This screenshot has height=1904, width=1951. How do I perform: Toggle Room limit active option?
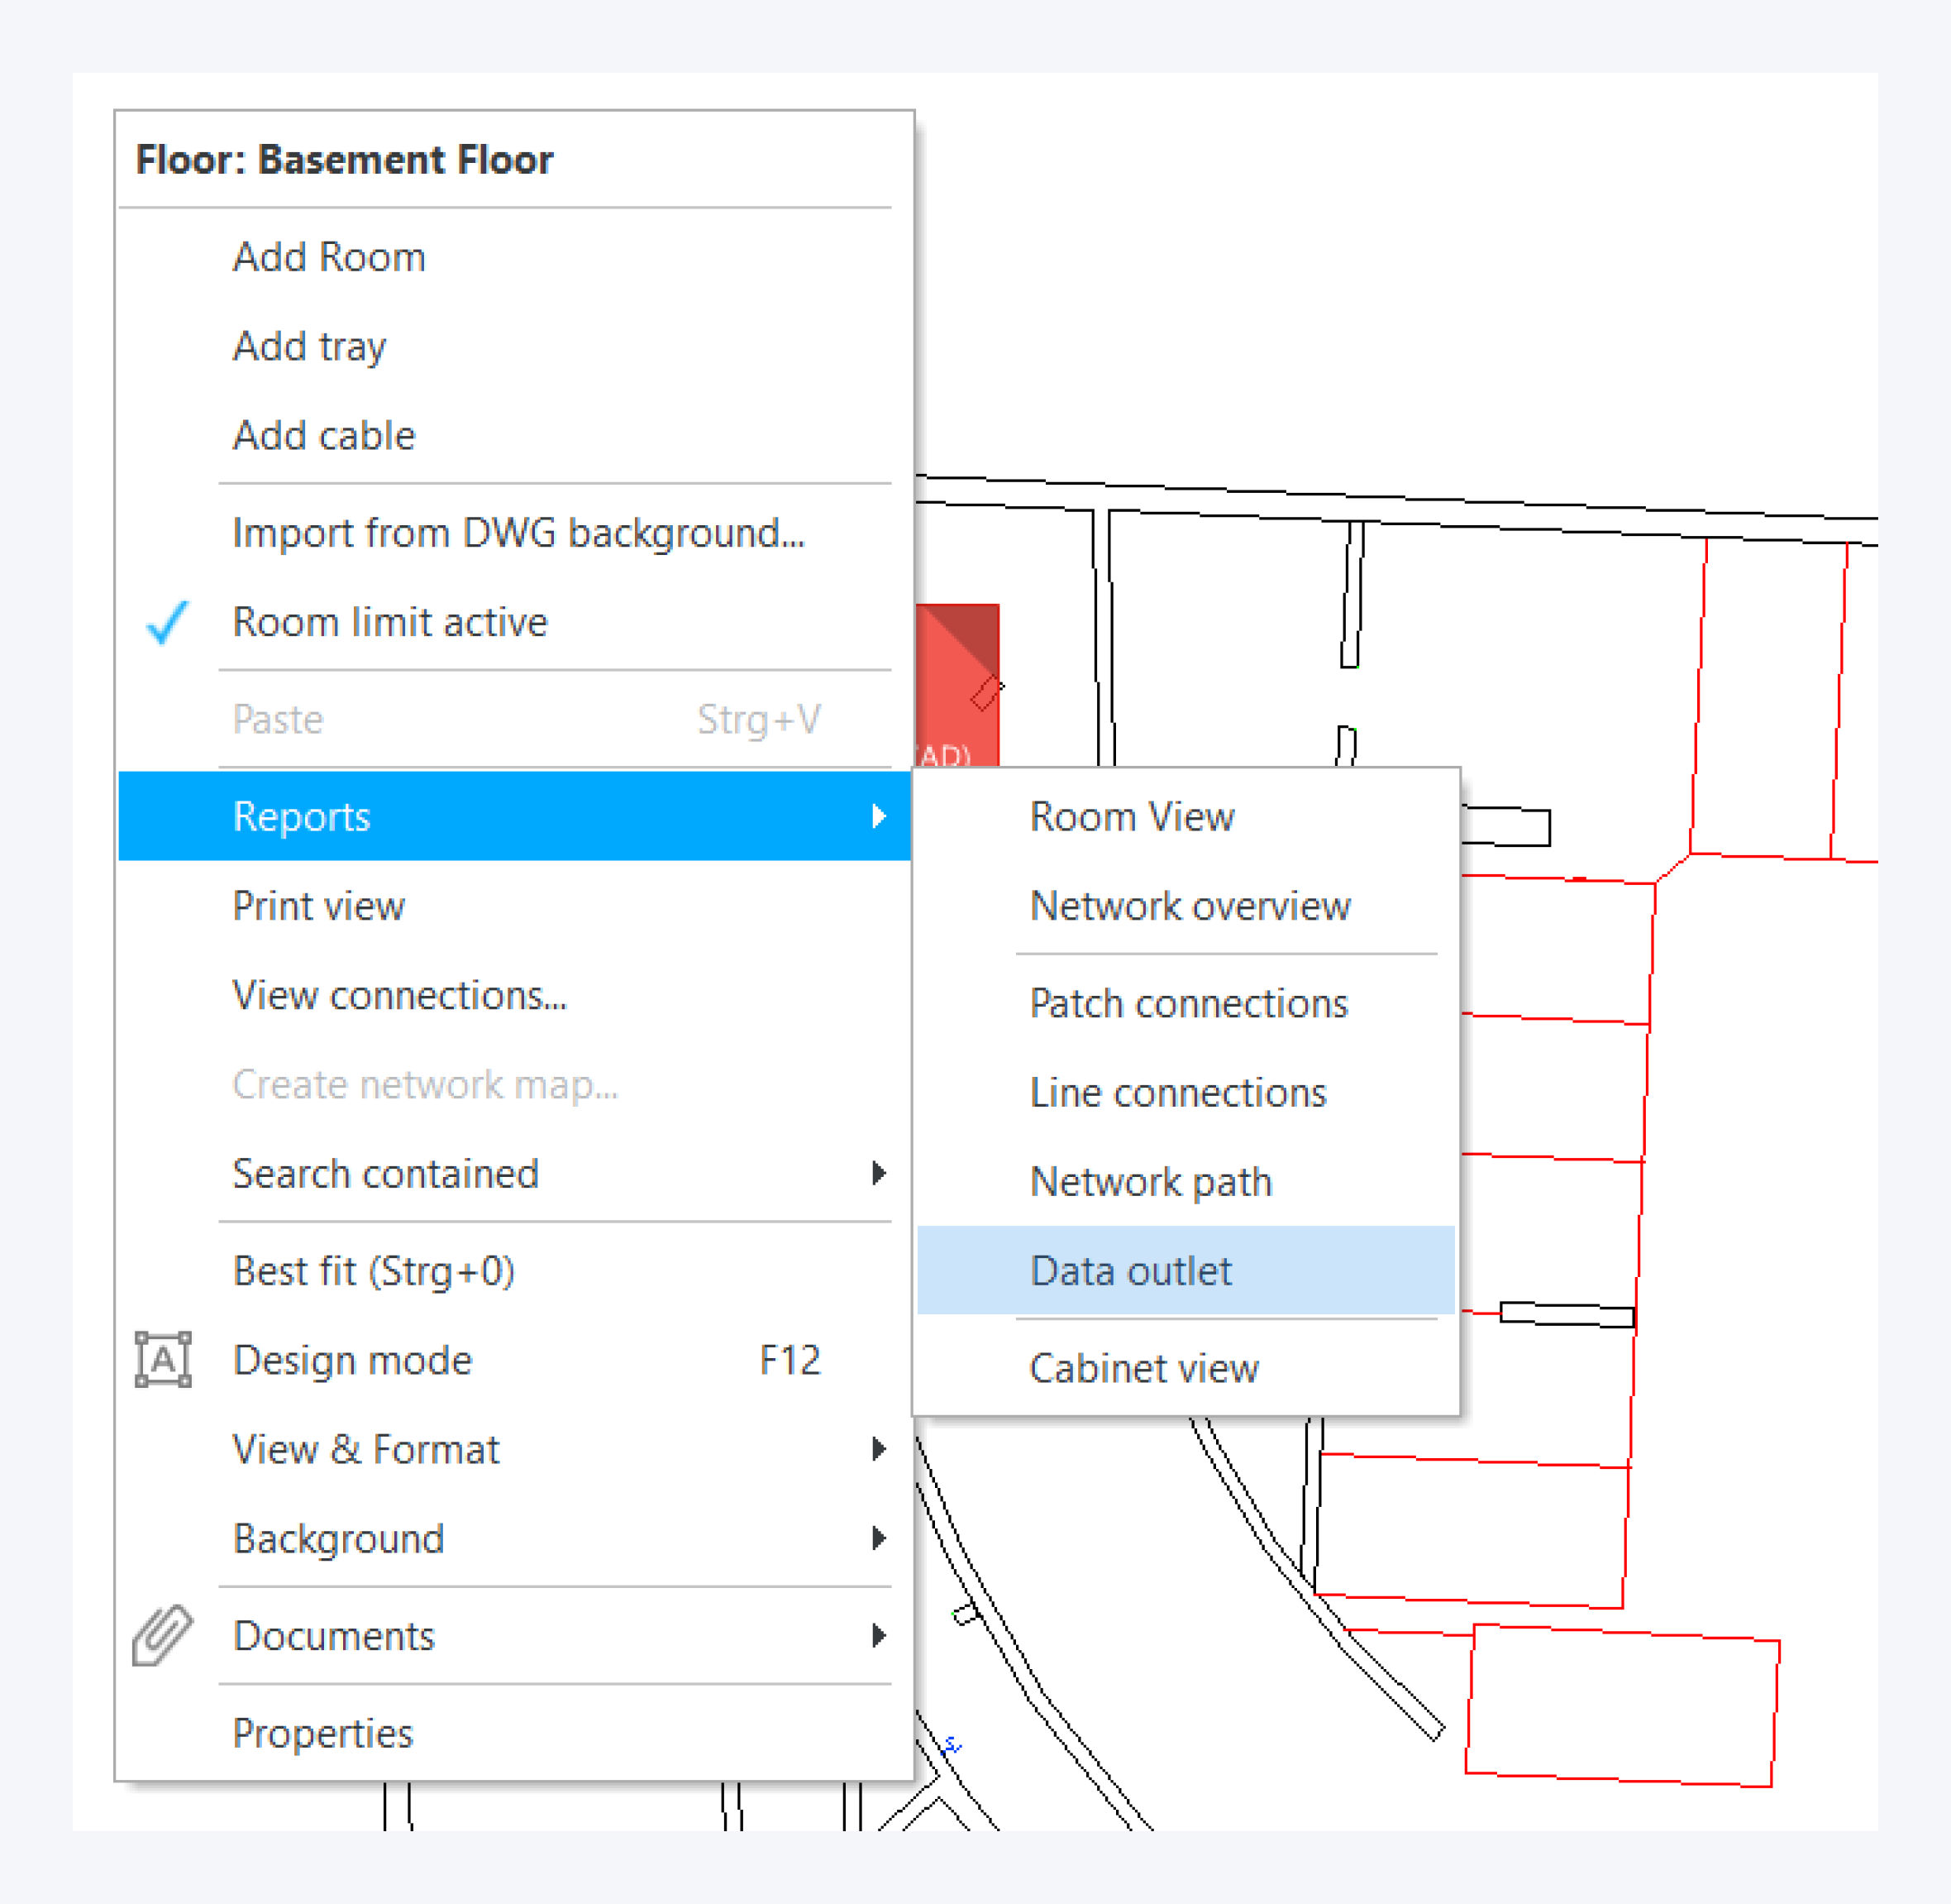click(x=390, y=622)
